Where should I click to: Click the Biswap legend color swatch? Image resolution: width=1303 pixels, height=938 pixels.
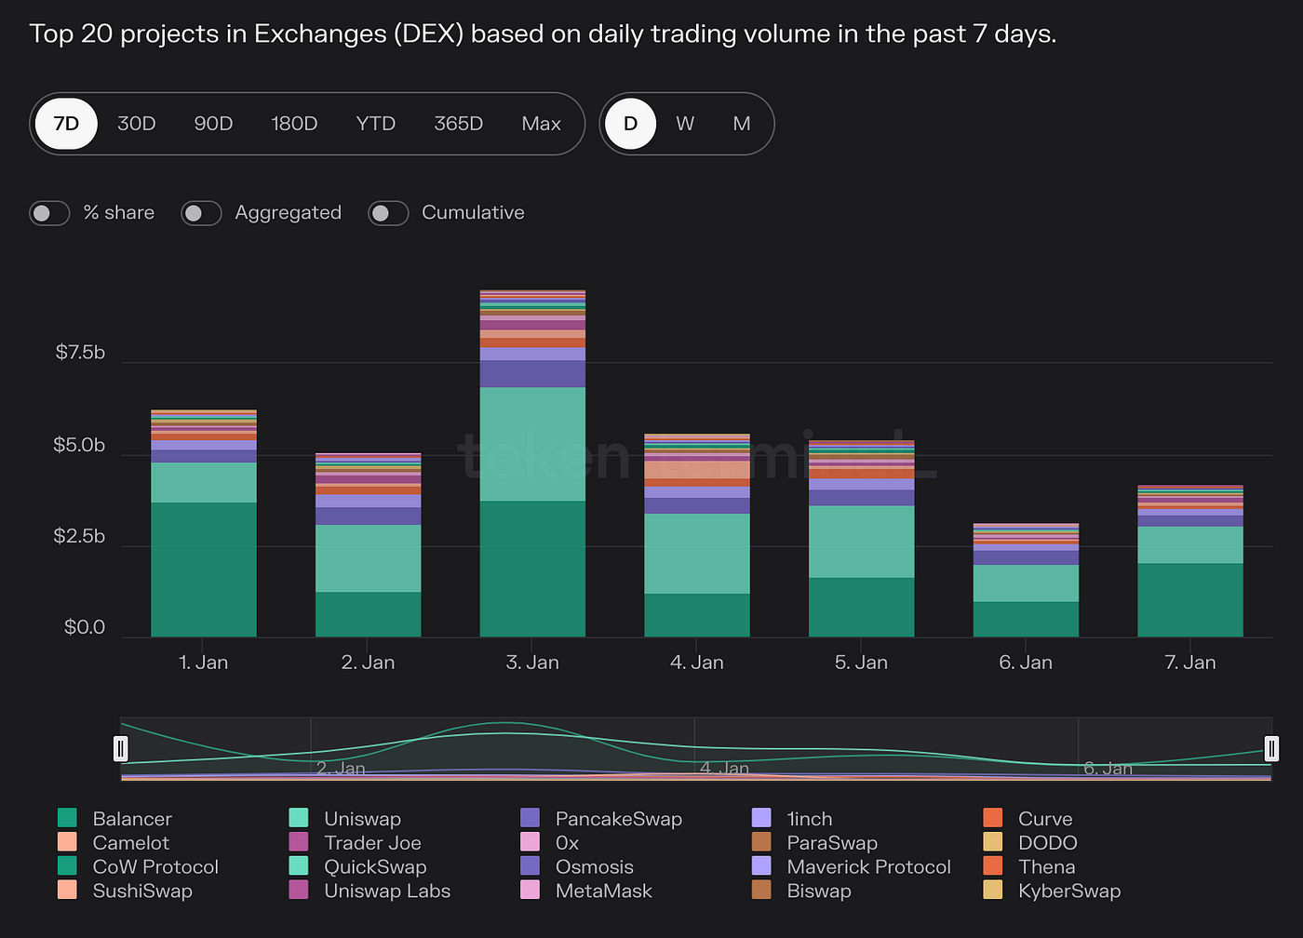[x=761, y=890]
